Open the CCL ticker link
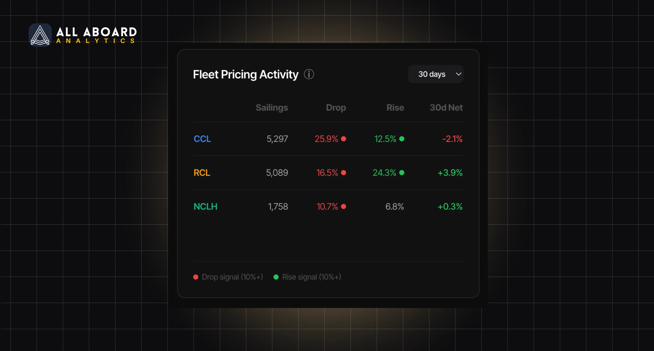This screenshot has width=654, height=351. coord(202,139)
